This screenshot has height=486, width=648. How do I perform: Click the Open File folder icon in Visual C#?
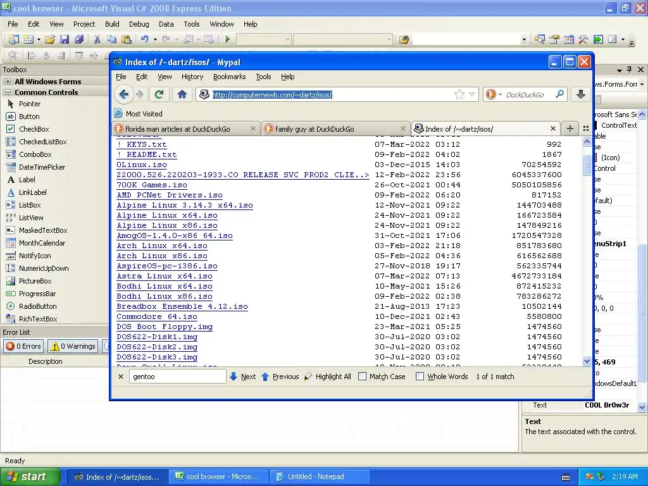click(x=49, y=39)
